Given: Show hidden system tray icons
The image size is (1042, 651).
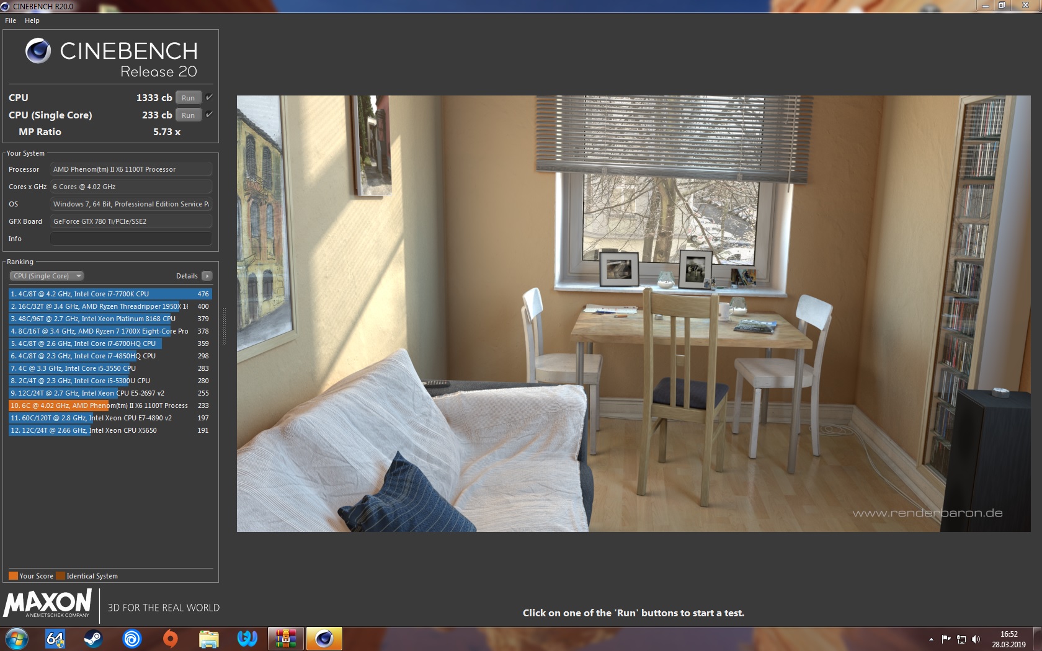Looking at the screenshot, I should tap(931, 639).
